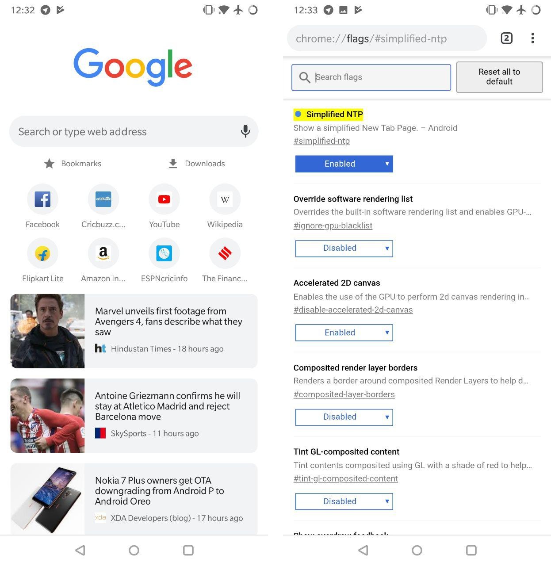Open Bookmarks from the new tab page
Image resolution: width=551 pixels, height=566 pixels.
[x=73, y=164]
